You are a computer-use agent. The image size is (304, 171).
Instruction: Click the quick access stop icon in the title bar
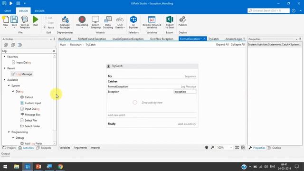coord(18,3)
